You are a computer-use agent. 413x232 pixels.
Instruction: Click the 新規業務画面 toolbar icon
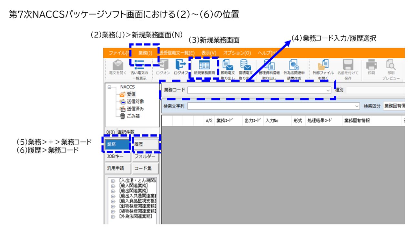tap(204, 67)
